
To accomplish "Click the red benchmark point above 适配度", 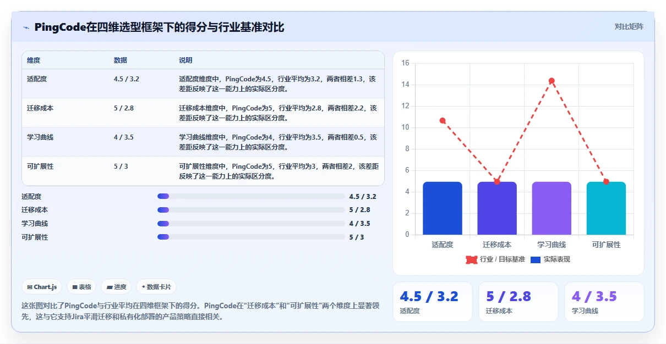I will 443,120.
